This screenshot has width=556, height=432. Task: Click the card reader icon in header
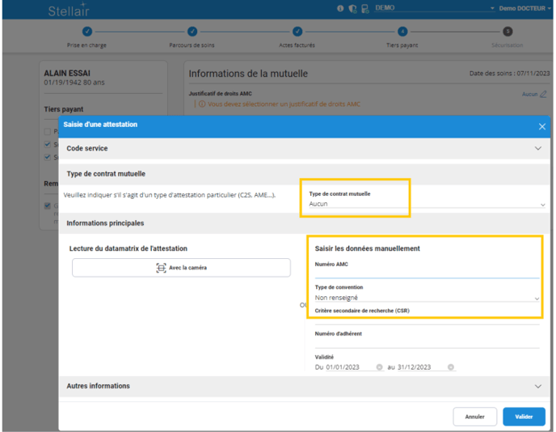tap(364, 8)
